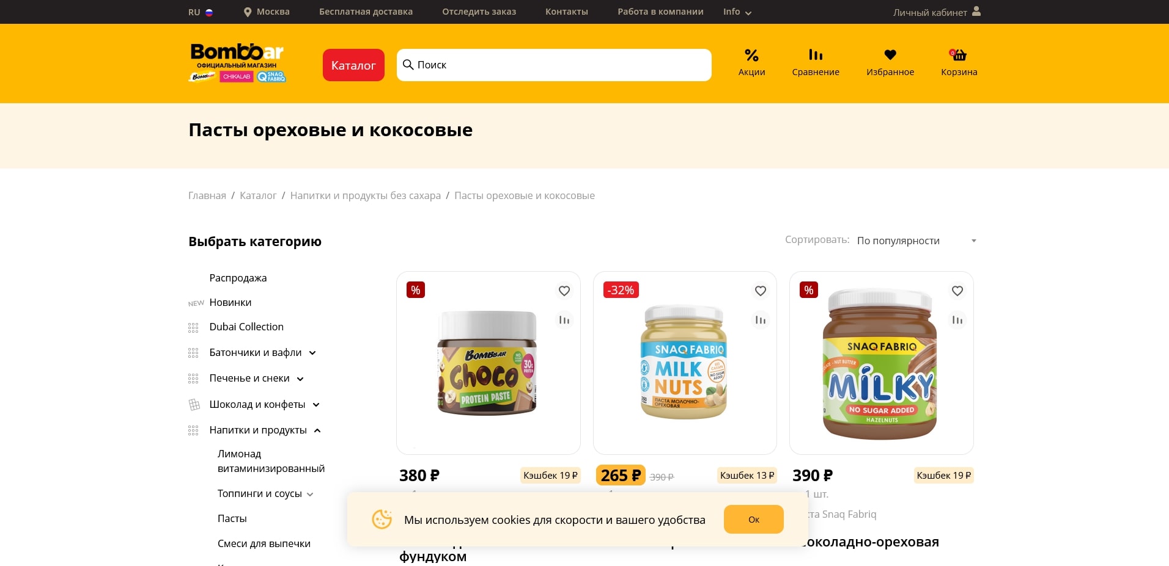
Task: Toggle favorite heart on Choco protein paste
Action: pos(564,291)
